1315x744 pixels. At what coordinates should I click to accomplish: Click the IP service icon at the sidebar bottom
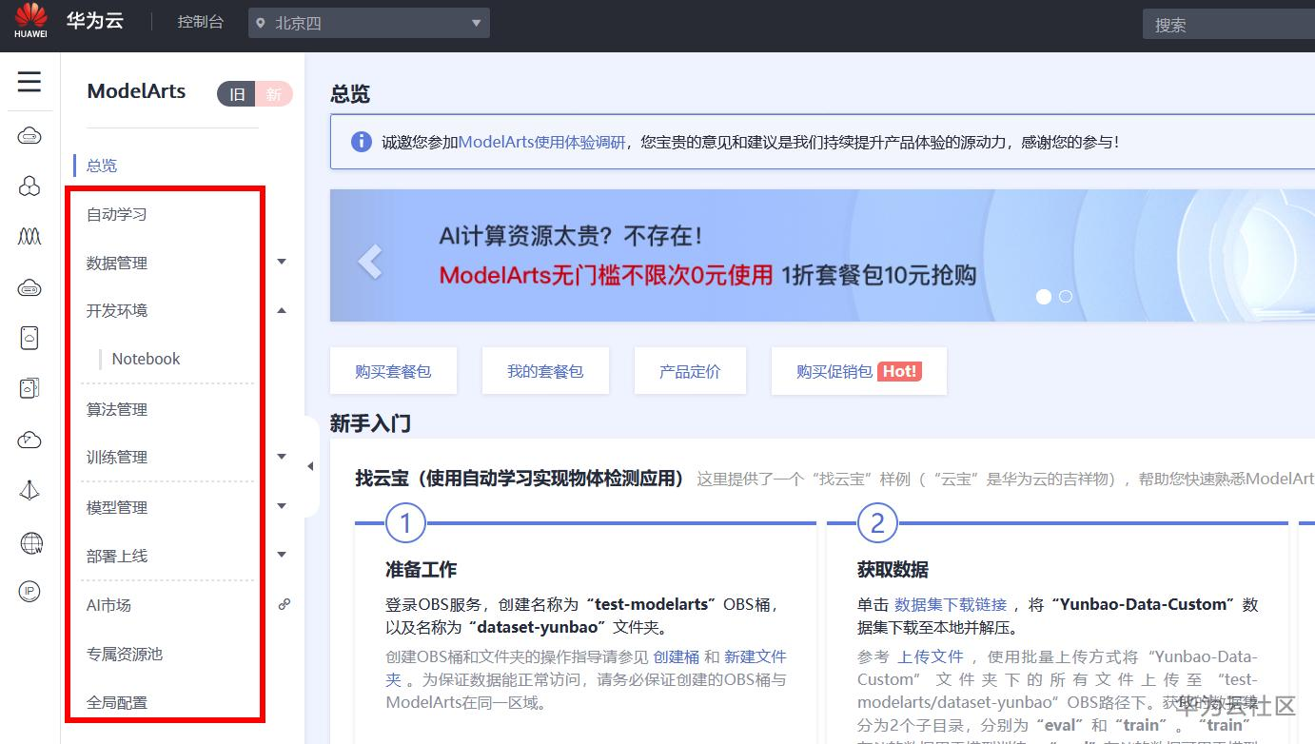tap(29, 592)
